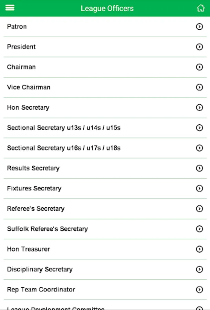Expand the Disciplinary Secretary arrow
Screen dimensions: 210x310
tap(199, 269)
